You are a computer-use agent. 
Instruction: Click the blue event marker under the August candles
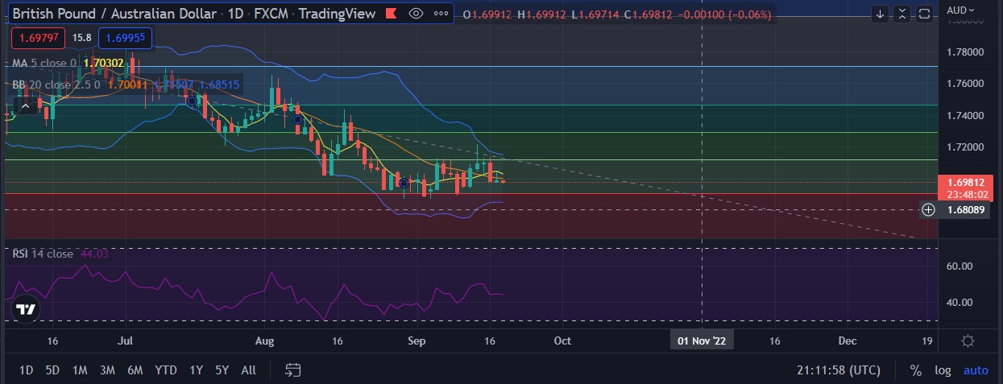tap(297, 119)
